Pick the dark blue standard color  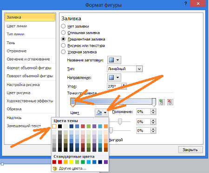point(100,162)
